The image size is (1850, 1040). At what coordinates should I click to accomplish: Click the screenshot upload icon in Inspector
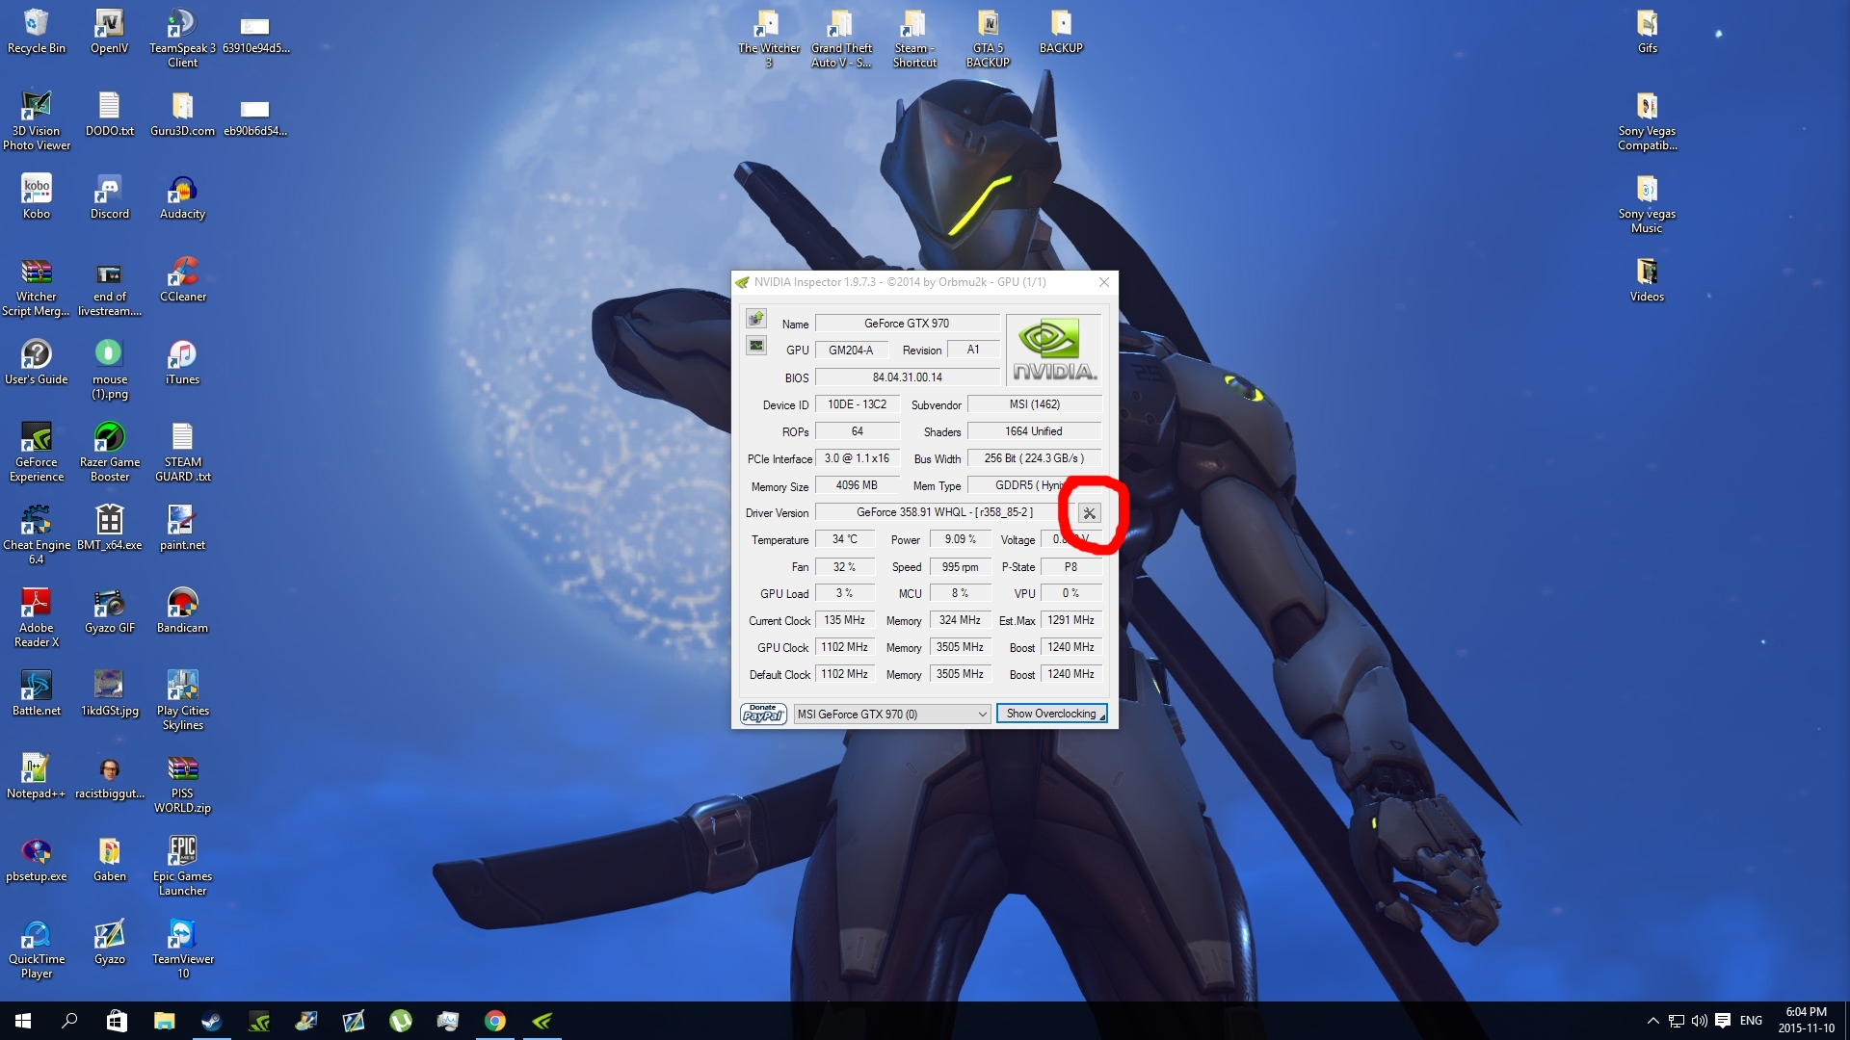pyautogui.click(x=756, y=318)
